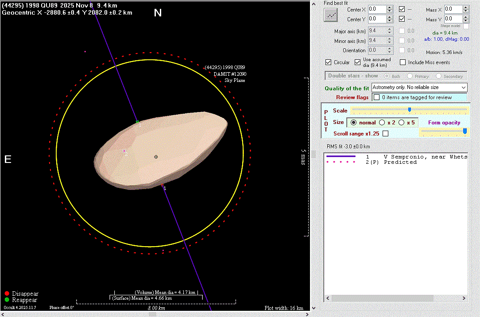Increase Center X with the up arrow

point(389,7)
